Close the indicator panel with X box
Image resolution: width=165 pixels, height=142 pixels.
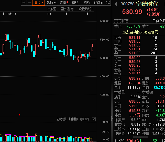(x=94, y=119)
